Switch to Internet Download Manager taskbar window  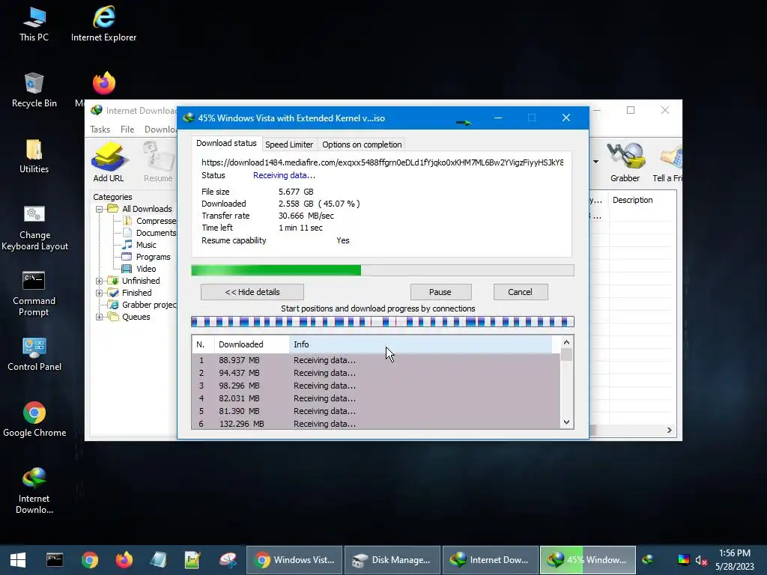[491, 560]
